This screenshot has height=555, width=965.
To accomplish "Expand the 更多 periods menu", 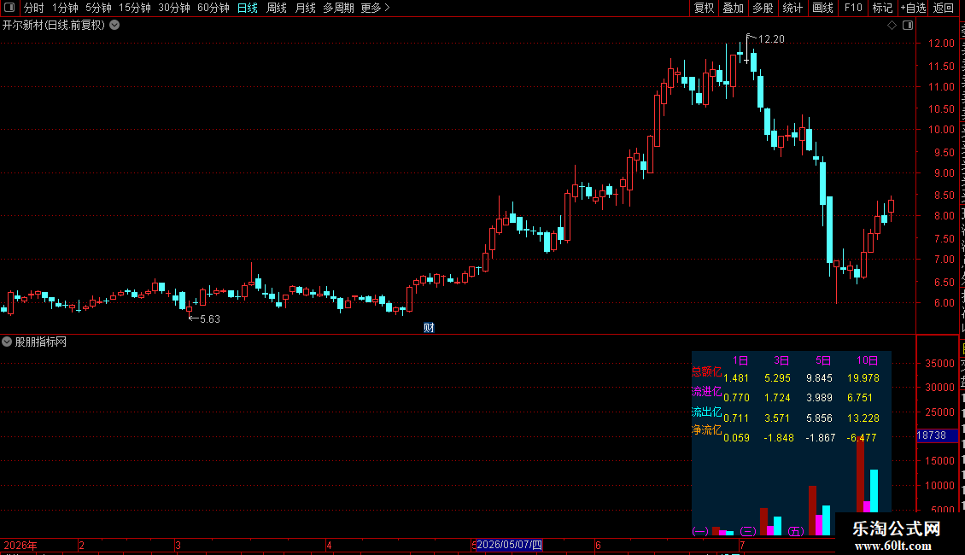I will click(x=375, y=8).
